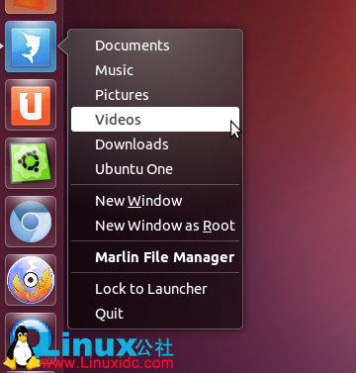The image size is (356, 373).
Task: Choose Lock to Launcher
Action: (x=155, y=289)
